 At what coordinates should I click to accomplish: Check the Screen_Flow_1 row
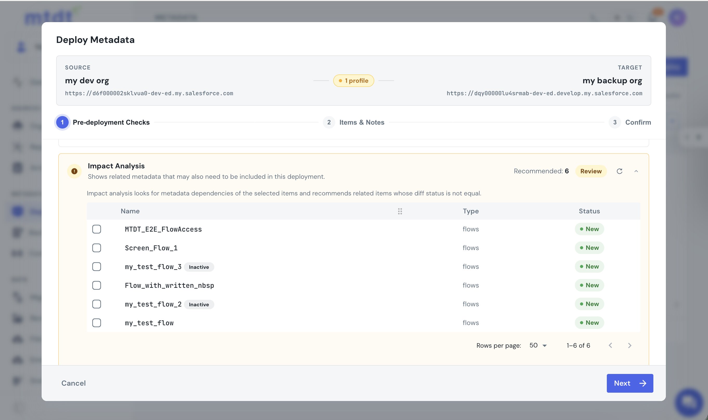click(x=96, y=248)
